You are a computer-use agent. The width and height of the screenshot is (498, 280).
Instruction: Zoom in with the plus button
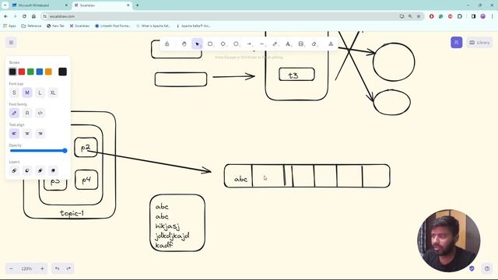[x=42, y=268]
